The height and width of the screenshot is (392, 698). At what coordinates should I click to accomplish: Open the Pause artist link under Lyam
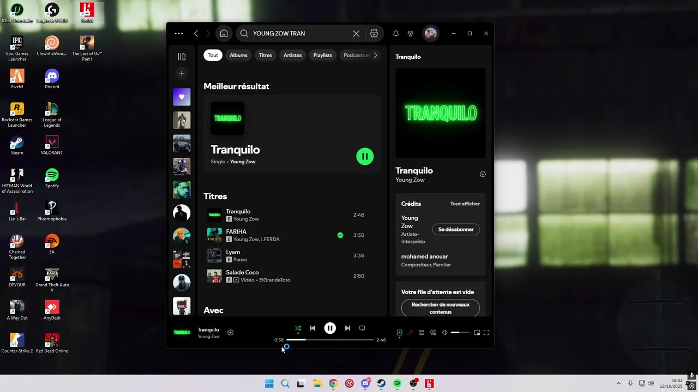coord(240,260)
